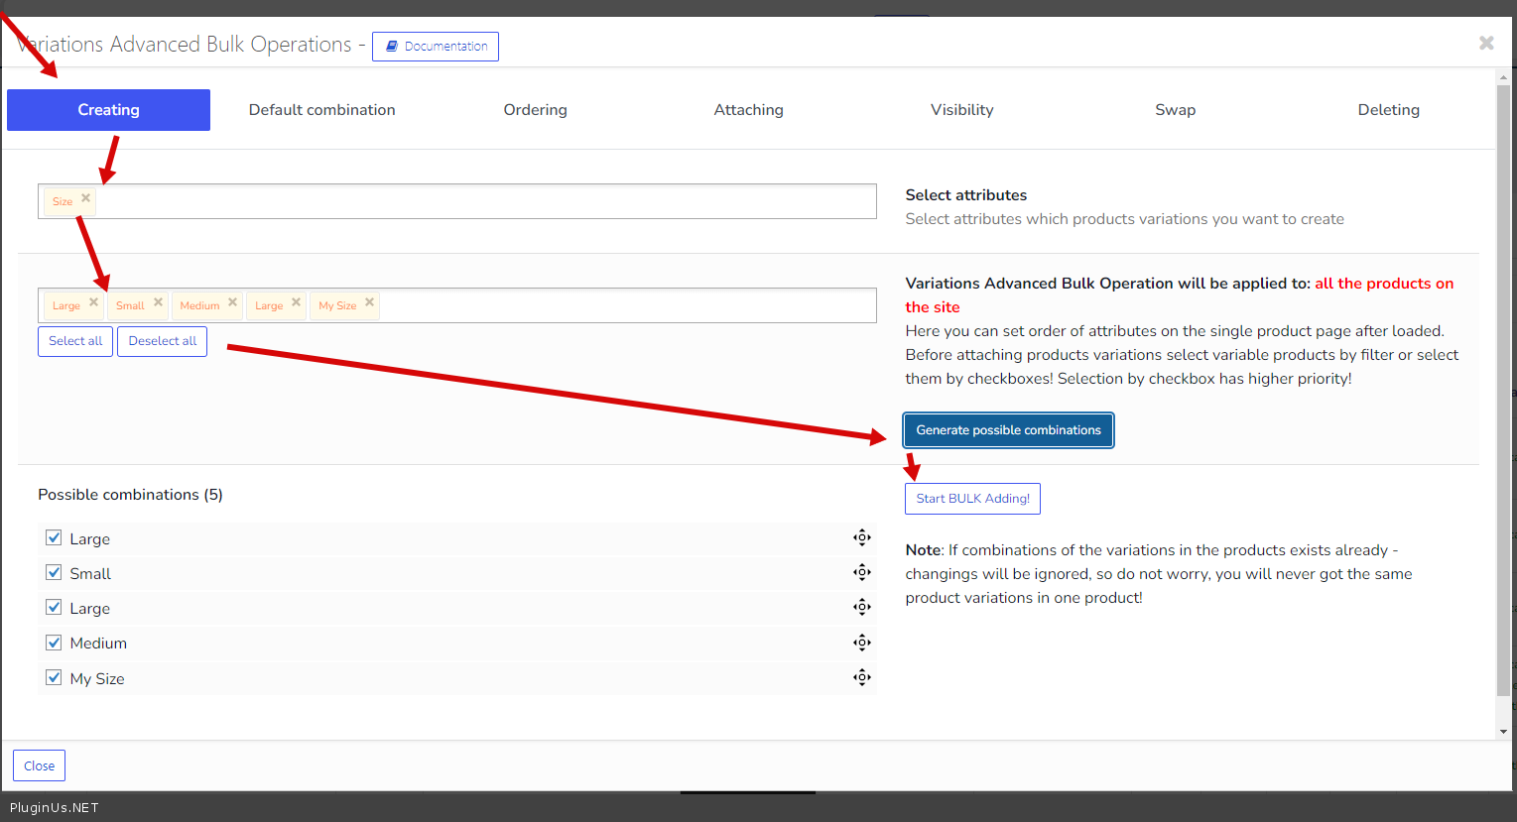Open the Visibility tab
The width and height of the screenshot is (1517, 822).
point(961,110)
